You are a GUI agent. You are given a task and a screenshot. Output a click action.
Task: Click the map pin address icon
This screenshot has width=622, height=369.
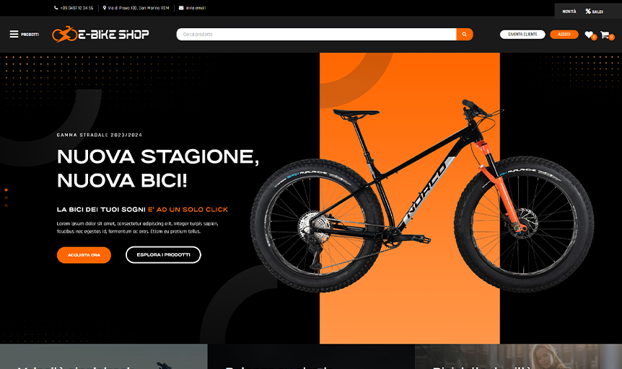105,8
